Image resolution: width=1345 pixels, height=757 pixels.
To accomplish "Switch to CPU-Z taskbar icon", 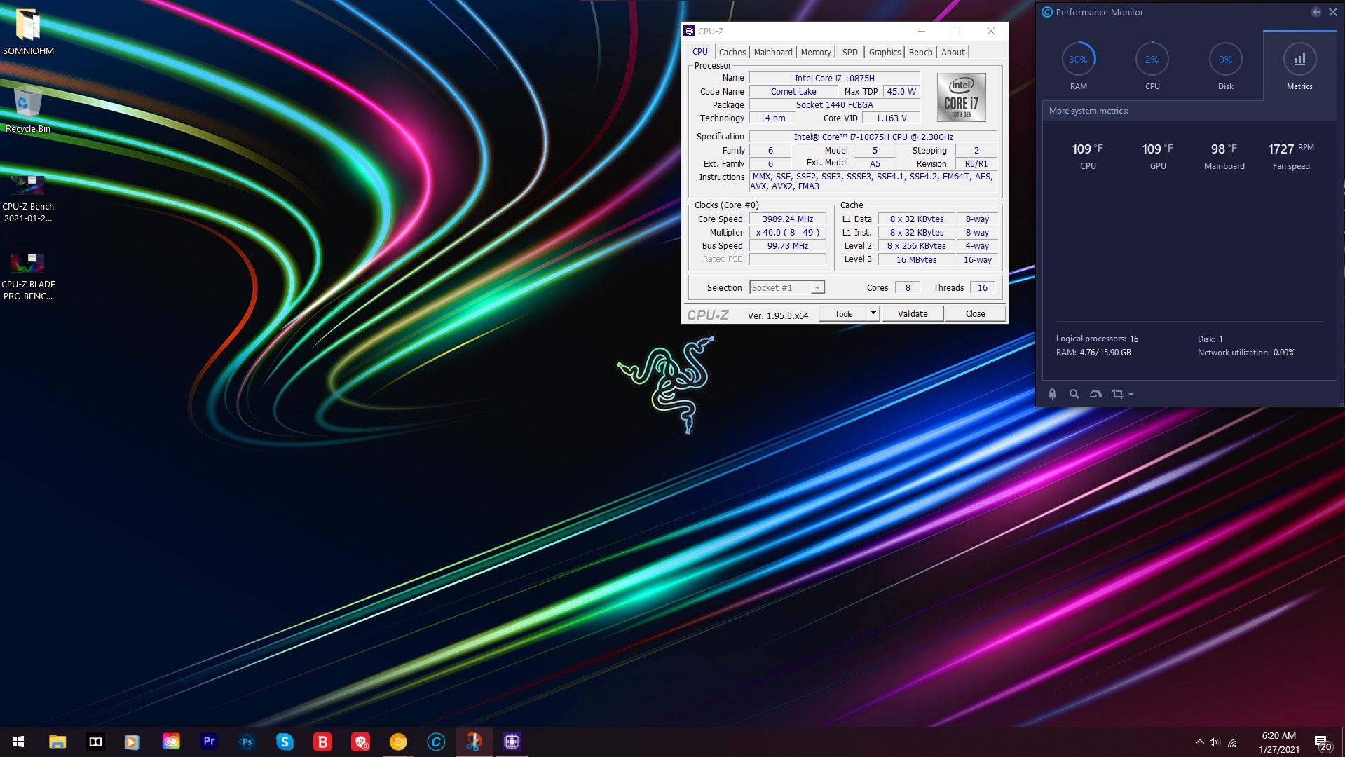I will click(x=512, y=742).
